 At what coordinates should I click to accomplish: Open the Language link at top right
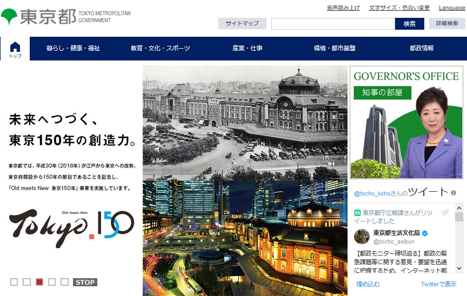tap(452, 8)
